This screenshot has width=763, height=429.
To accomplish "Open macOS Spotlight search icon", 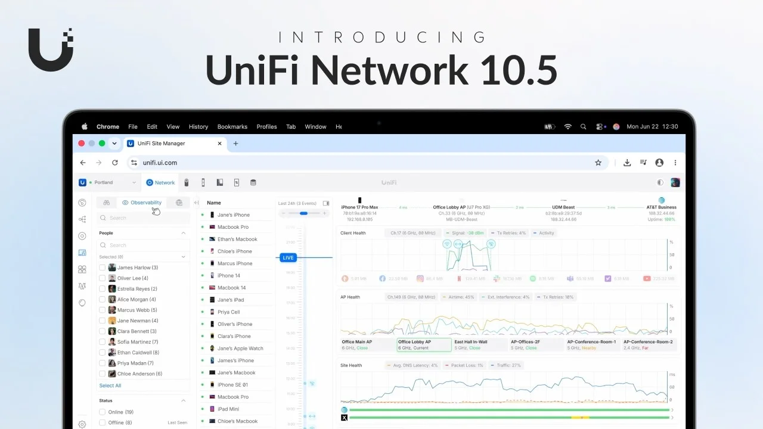I will click(583, 126).
